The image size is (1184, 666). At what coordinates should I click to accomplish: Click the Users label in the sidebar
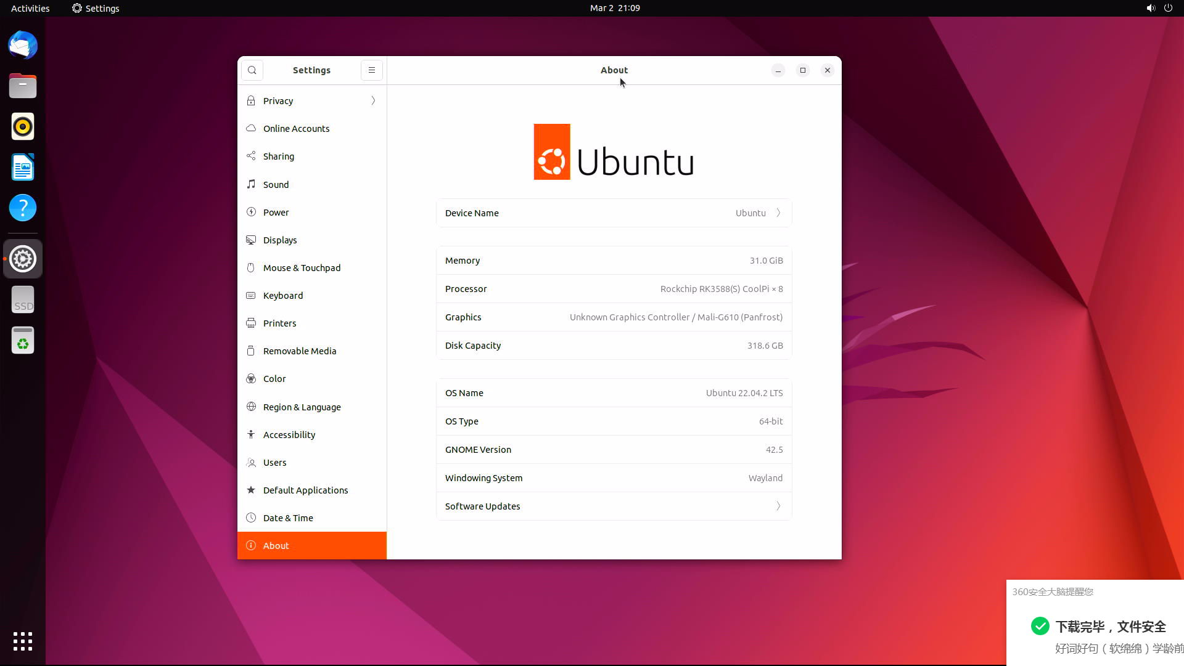pyautogui.click(x=274, y=463)
